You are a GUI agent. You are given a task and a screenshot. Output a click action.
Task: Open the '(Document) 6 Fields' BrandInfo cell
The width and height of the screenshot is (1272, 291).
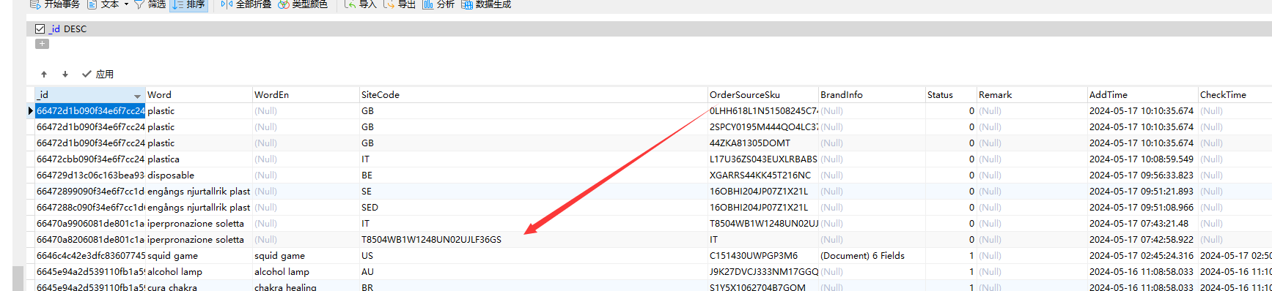pos(872,256)
